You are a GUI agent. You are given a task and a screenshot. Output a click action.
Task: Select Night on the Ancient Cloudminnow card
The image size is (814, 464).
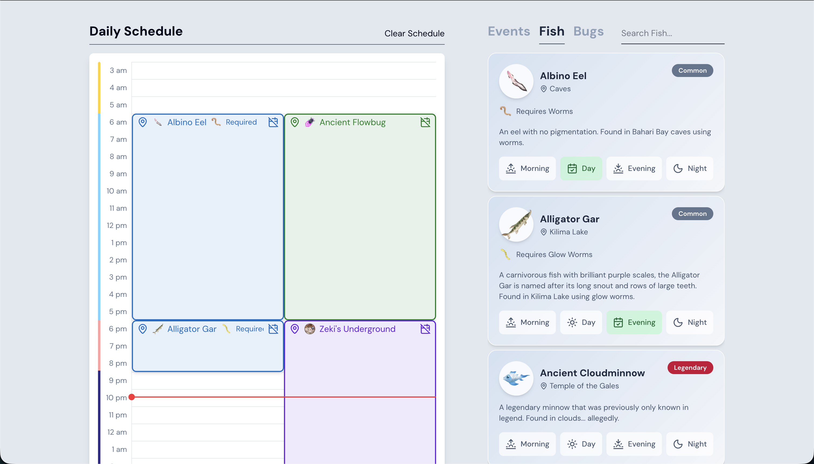pyautogui.click(x=689, y=444)
